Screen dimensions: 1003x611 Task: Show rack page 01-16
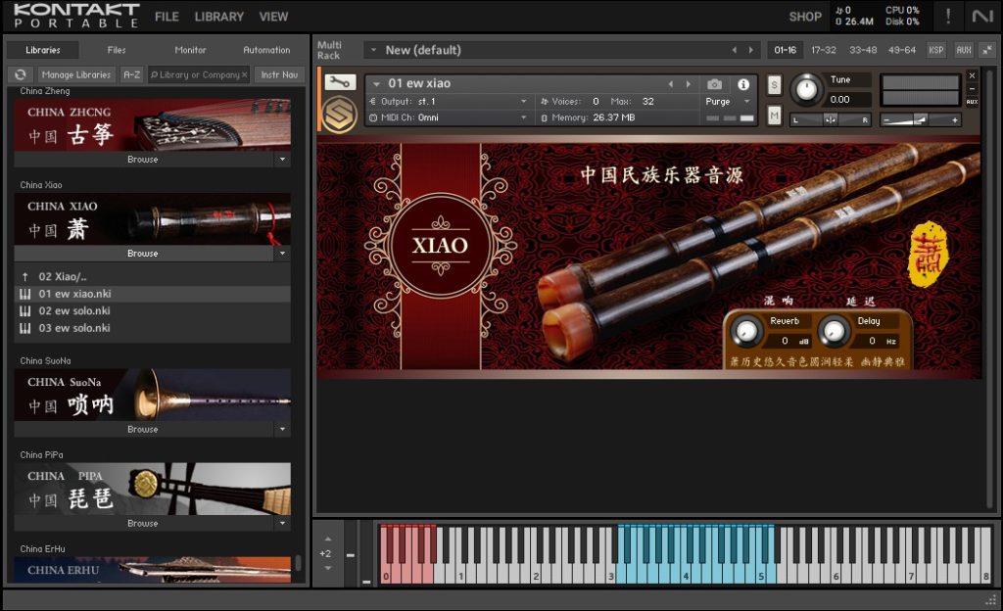point(785,50)
